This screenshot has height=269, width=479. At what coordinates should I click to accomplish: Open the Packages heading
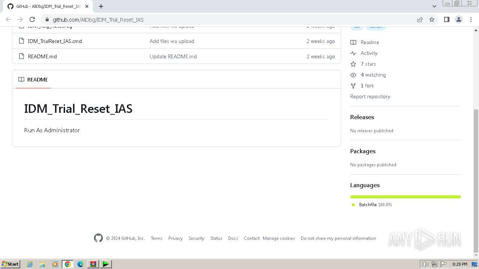click(x=363, y=151)
